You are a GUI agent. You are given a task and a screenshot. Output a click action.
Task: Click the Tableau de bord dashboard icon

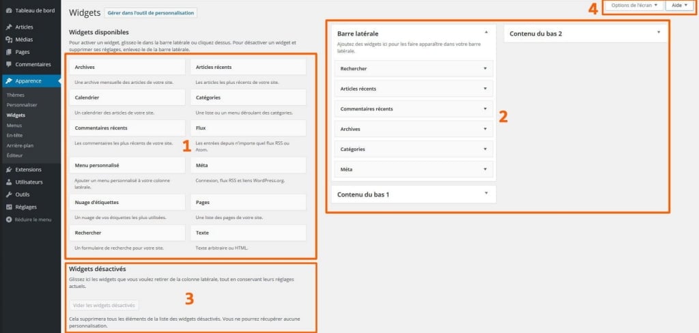point(8,11)
